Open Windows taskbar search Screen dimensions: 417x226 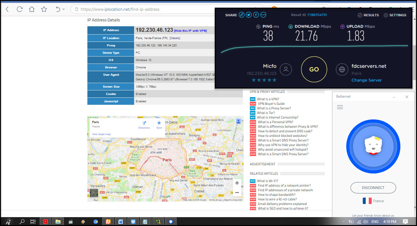(x=22, y=222)
